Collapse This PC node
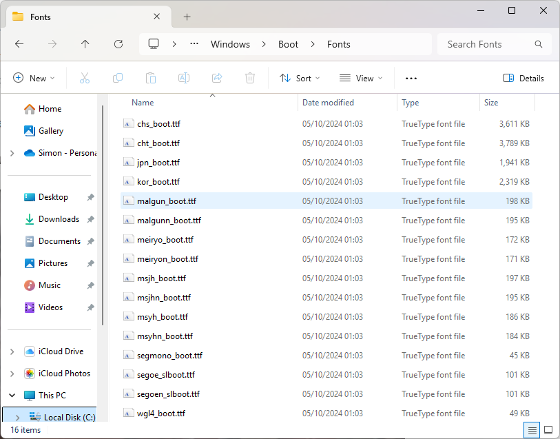560x439 pixels. 12,396
